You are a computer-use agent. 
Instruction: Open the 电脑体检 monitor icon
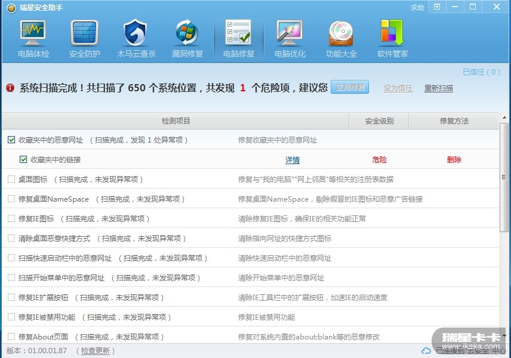[33, 33]
